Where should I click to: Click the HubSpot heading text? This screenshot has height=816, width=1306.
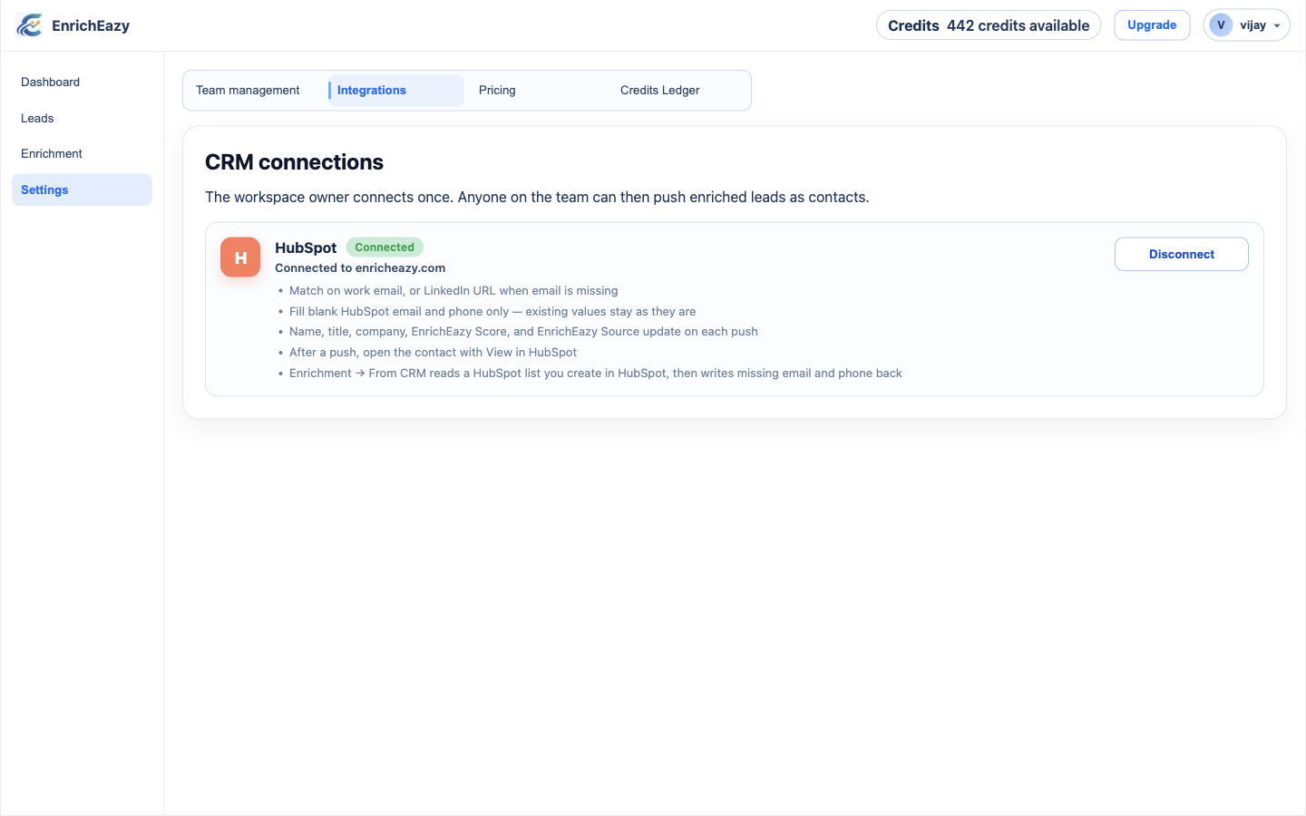coord(306,248)
